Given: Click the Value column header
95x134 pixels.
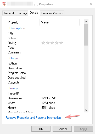Looking at the screenshot, I should click(60, 22).
